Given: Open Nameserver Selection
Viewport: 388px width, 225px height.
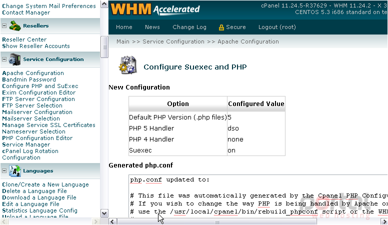Looking at the screenshot, I should point(34,131).
